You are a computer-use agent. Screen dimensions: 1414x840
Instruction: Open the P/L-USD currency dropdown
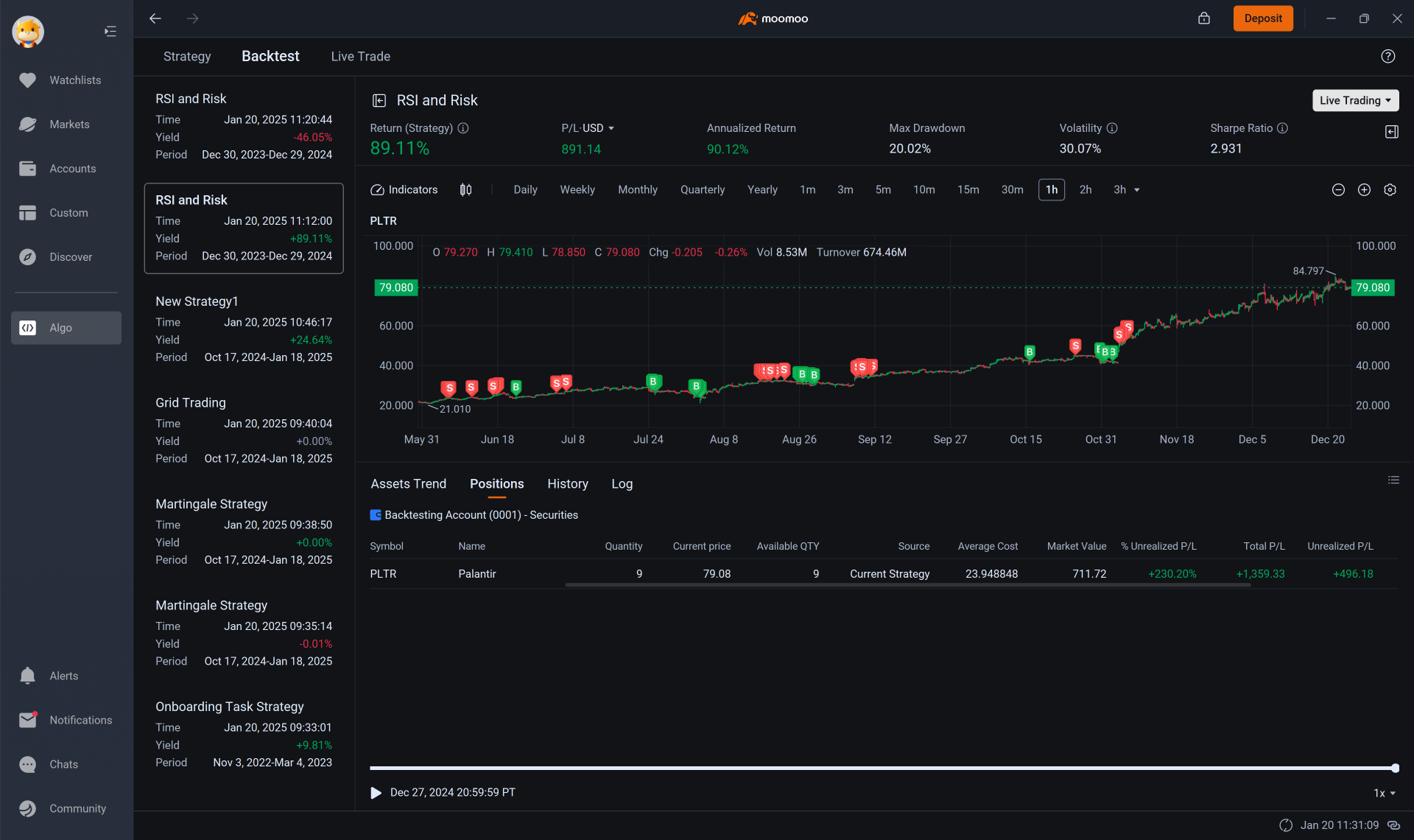point(588,128)
